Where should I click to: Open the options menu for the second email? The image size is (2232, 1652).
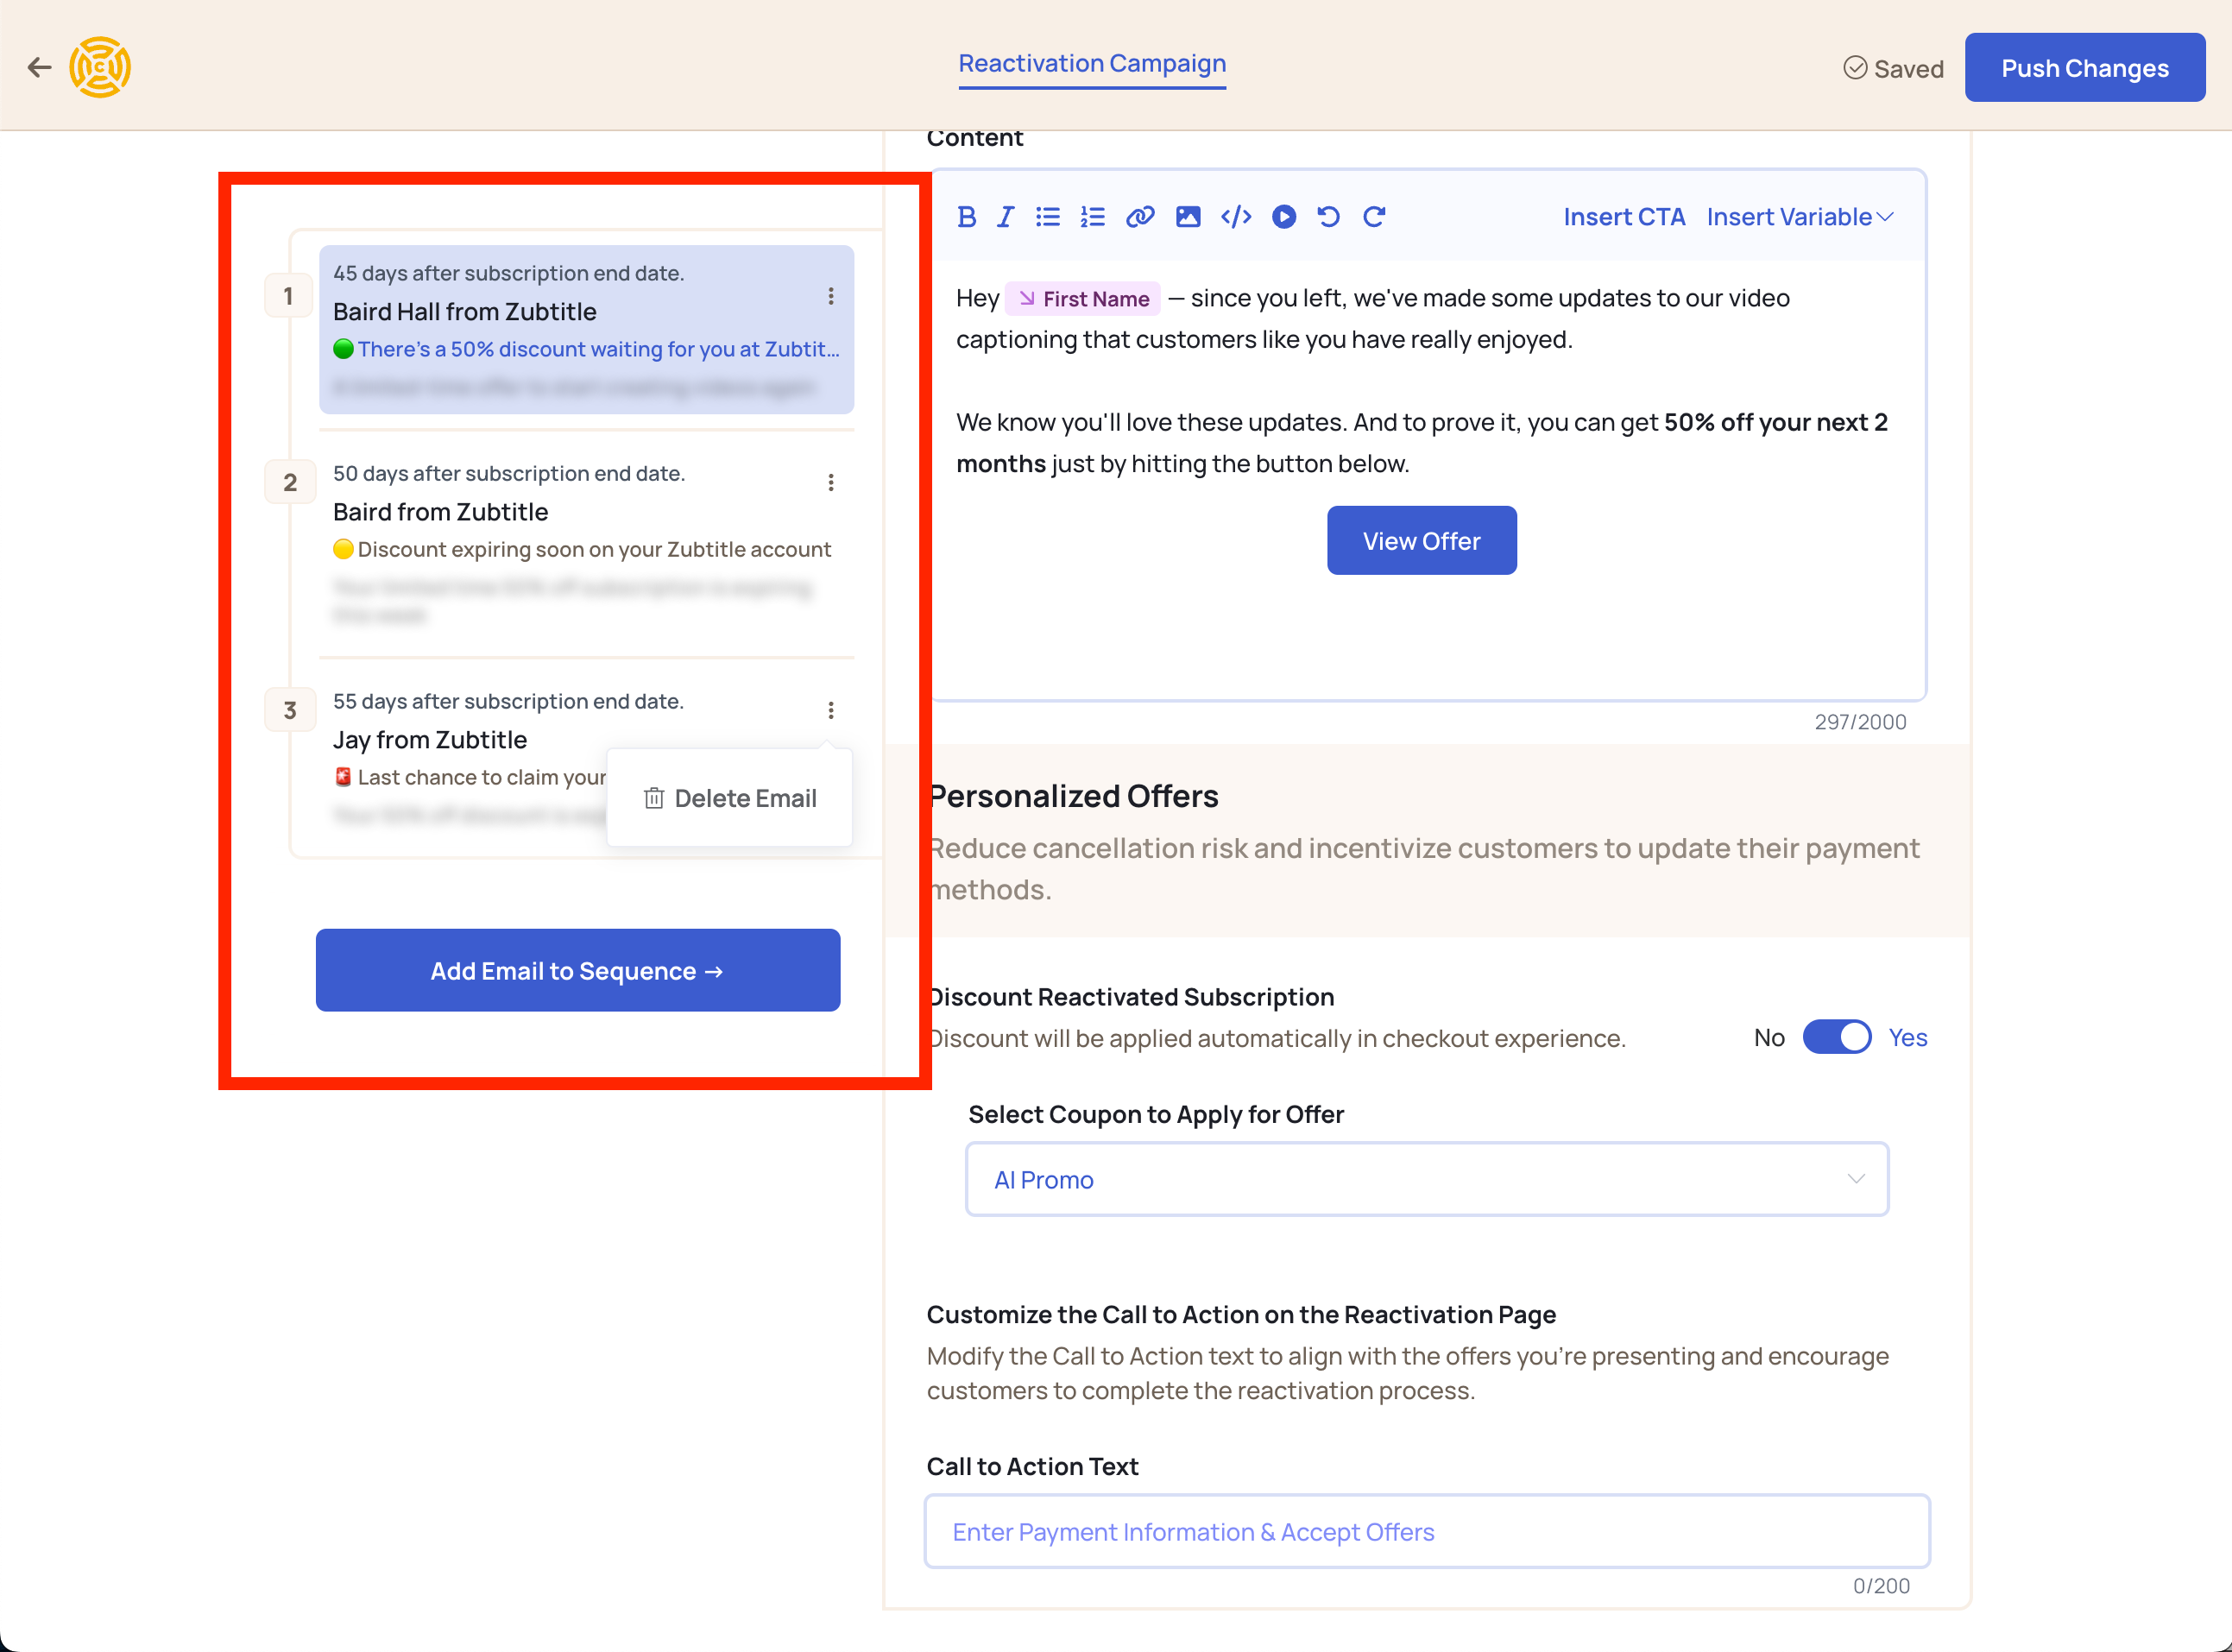[x=830, y=482]
